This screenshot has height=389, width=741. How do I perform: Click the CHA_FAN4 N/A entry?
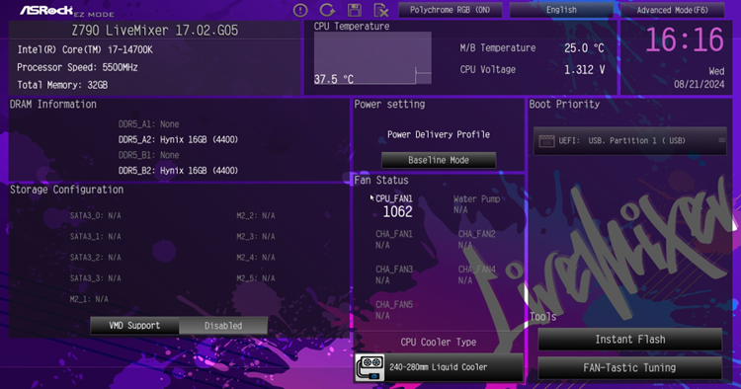[476, 274]
